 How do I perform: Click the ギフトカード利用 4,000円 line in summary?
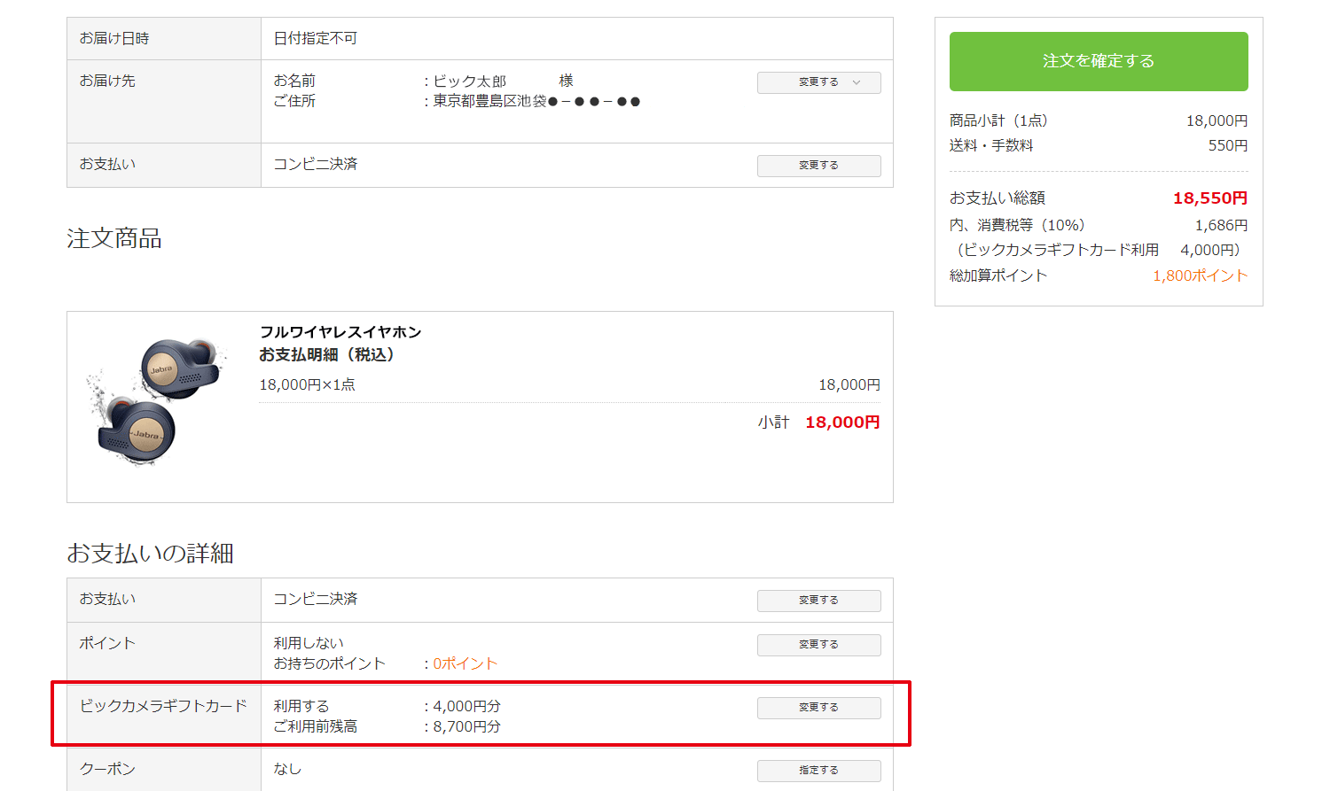1099,250
